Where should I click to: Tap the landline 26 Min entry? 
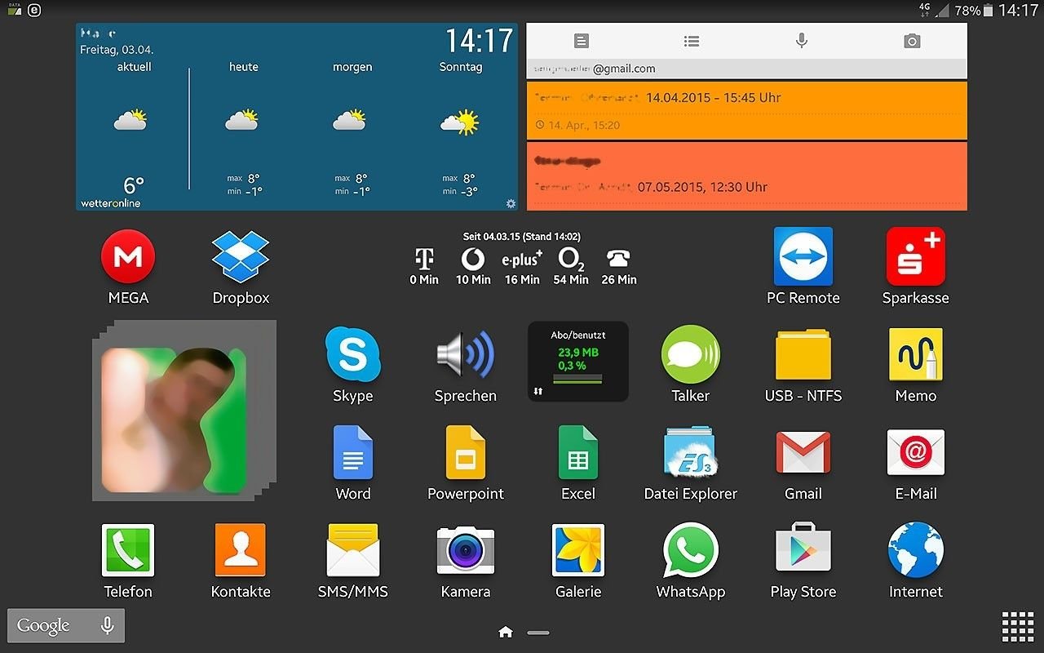(x=619, y=267)
